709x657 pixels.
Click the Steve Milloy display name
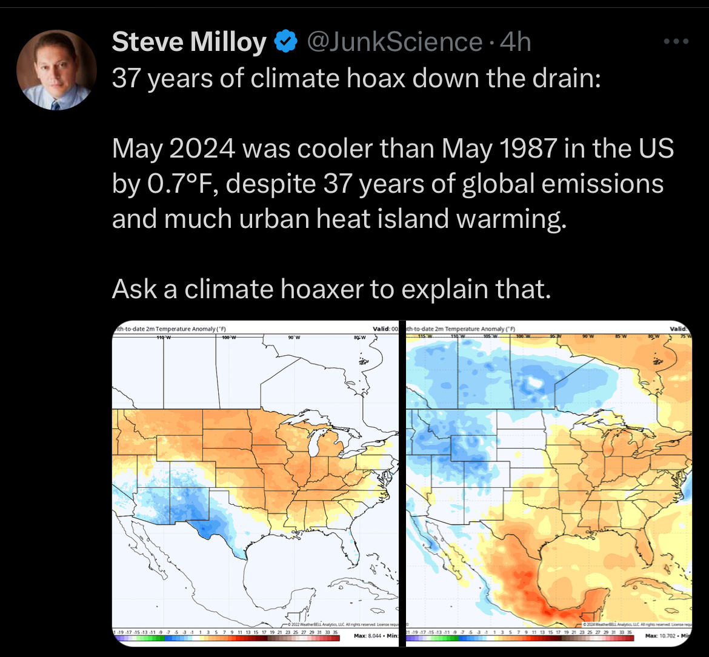(189, 42)
